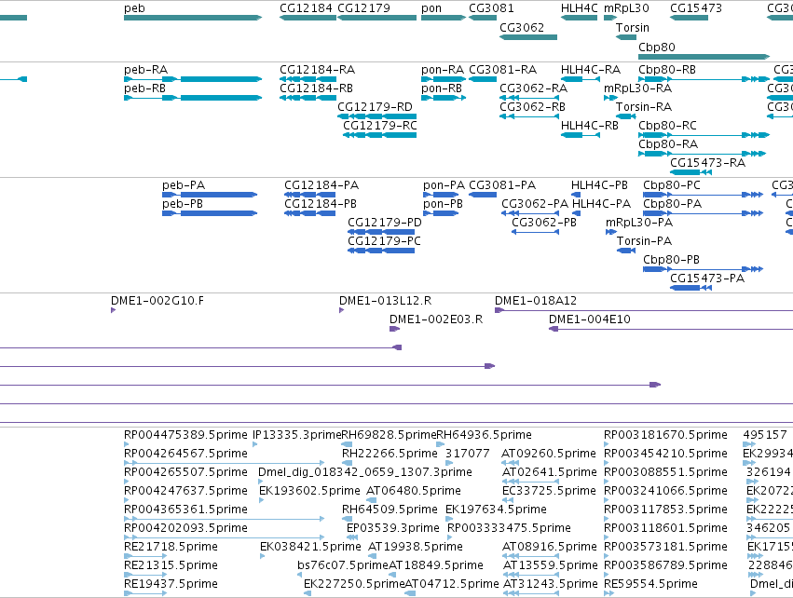Click EST EP03539.3prime
This screenshot has width=793, height=598.
click(352, 537)
